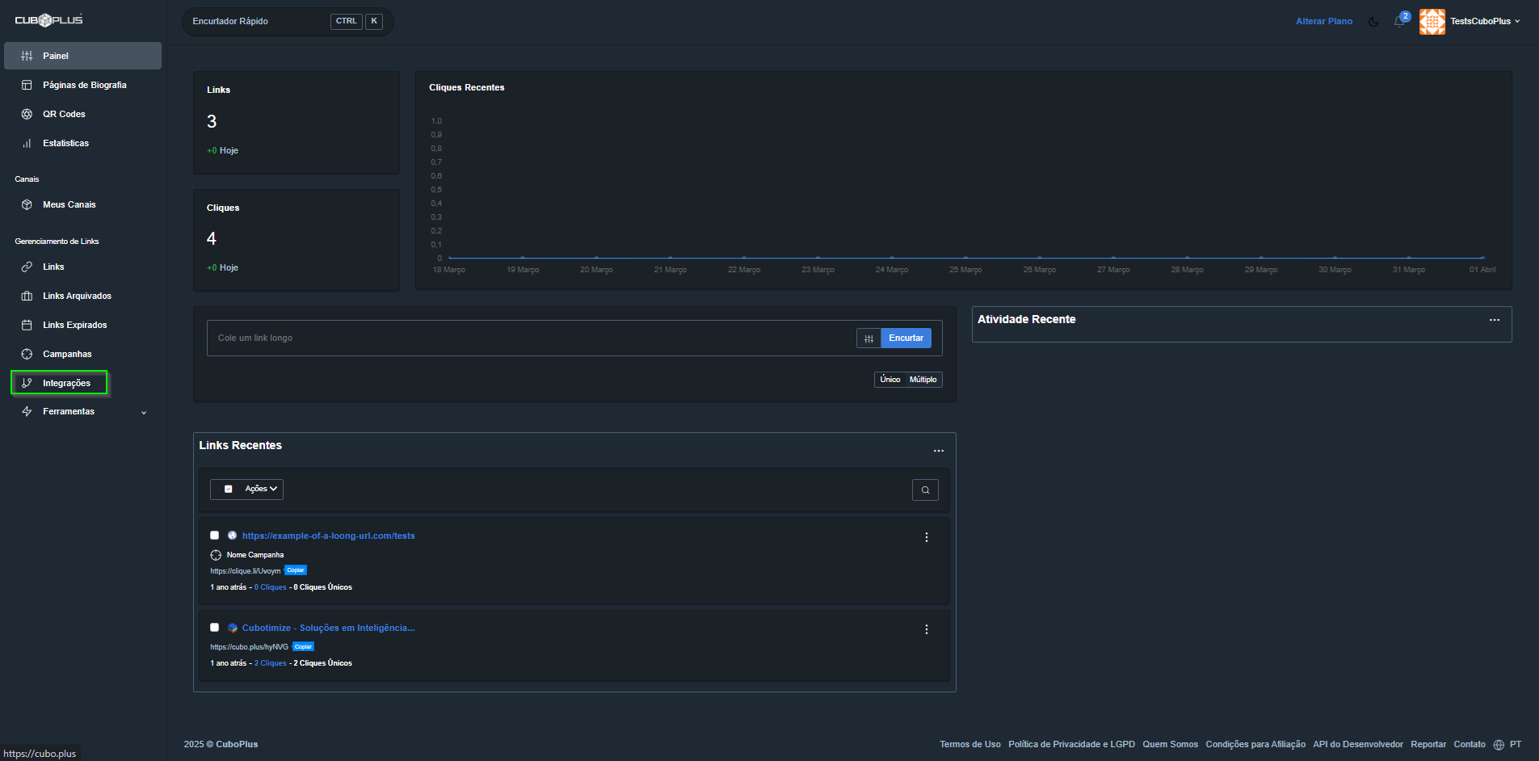This screenshot has width=1539, height=761.
Task: Open options menu for example-of-a-loong-url link
Action: (x=927, y=537)
